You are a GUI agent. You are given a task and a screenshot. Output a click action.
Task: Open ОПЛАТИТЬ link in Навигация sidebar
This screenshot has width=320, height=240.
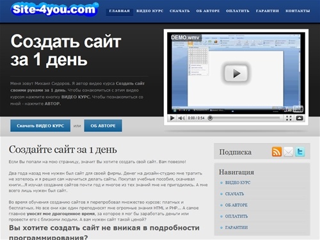pos(236,216)
